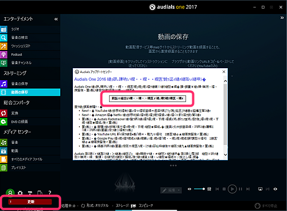Viewport: 287px width, 211px height.
Task: Open the equalizer icon next to volume
Action: tap(210, 189)
